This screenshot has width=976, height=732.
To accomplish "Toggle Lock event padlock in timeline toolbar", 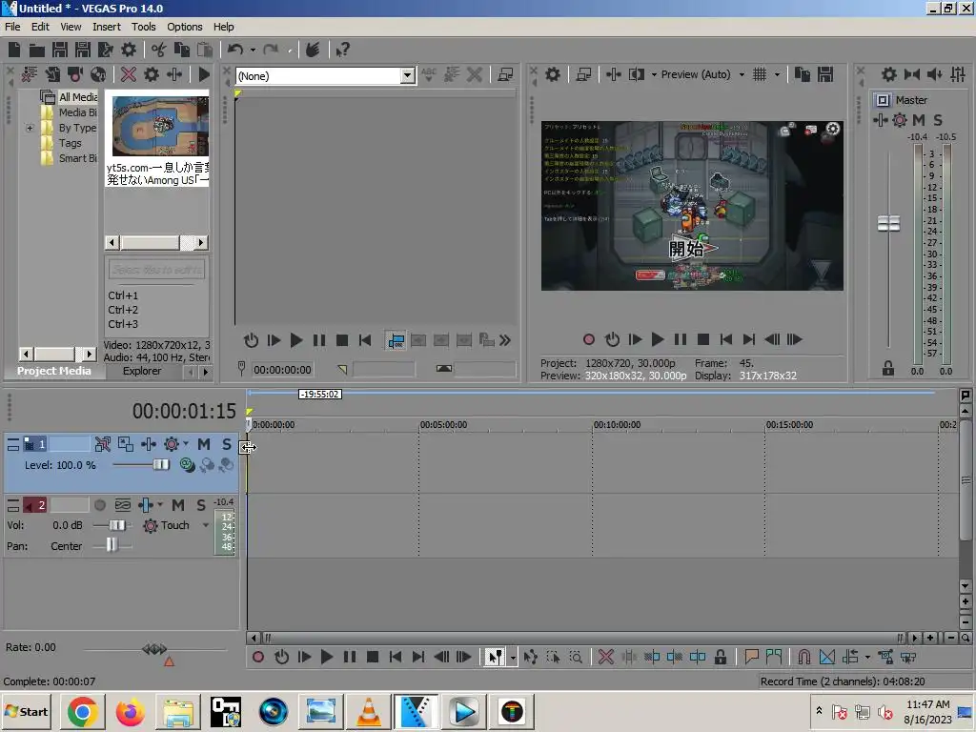I will (x=721, y=657).
